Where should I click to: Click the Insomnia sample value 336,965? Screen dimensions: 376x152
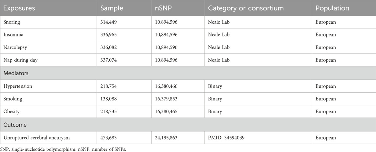[x=108, y=35]
